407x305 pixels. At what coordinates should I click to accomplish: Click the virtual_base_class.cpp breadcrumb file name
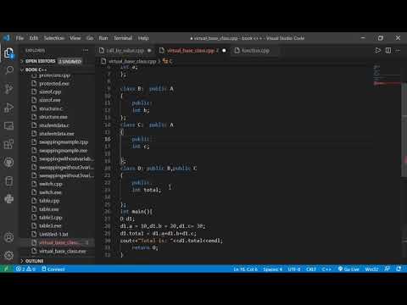132,61
